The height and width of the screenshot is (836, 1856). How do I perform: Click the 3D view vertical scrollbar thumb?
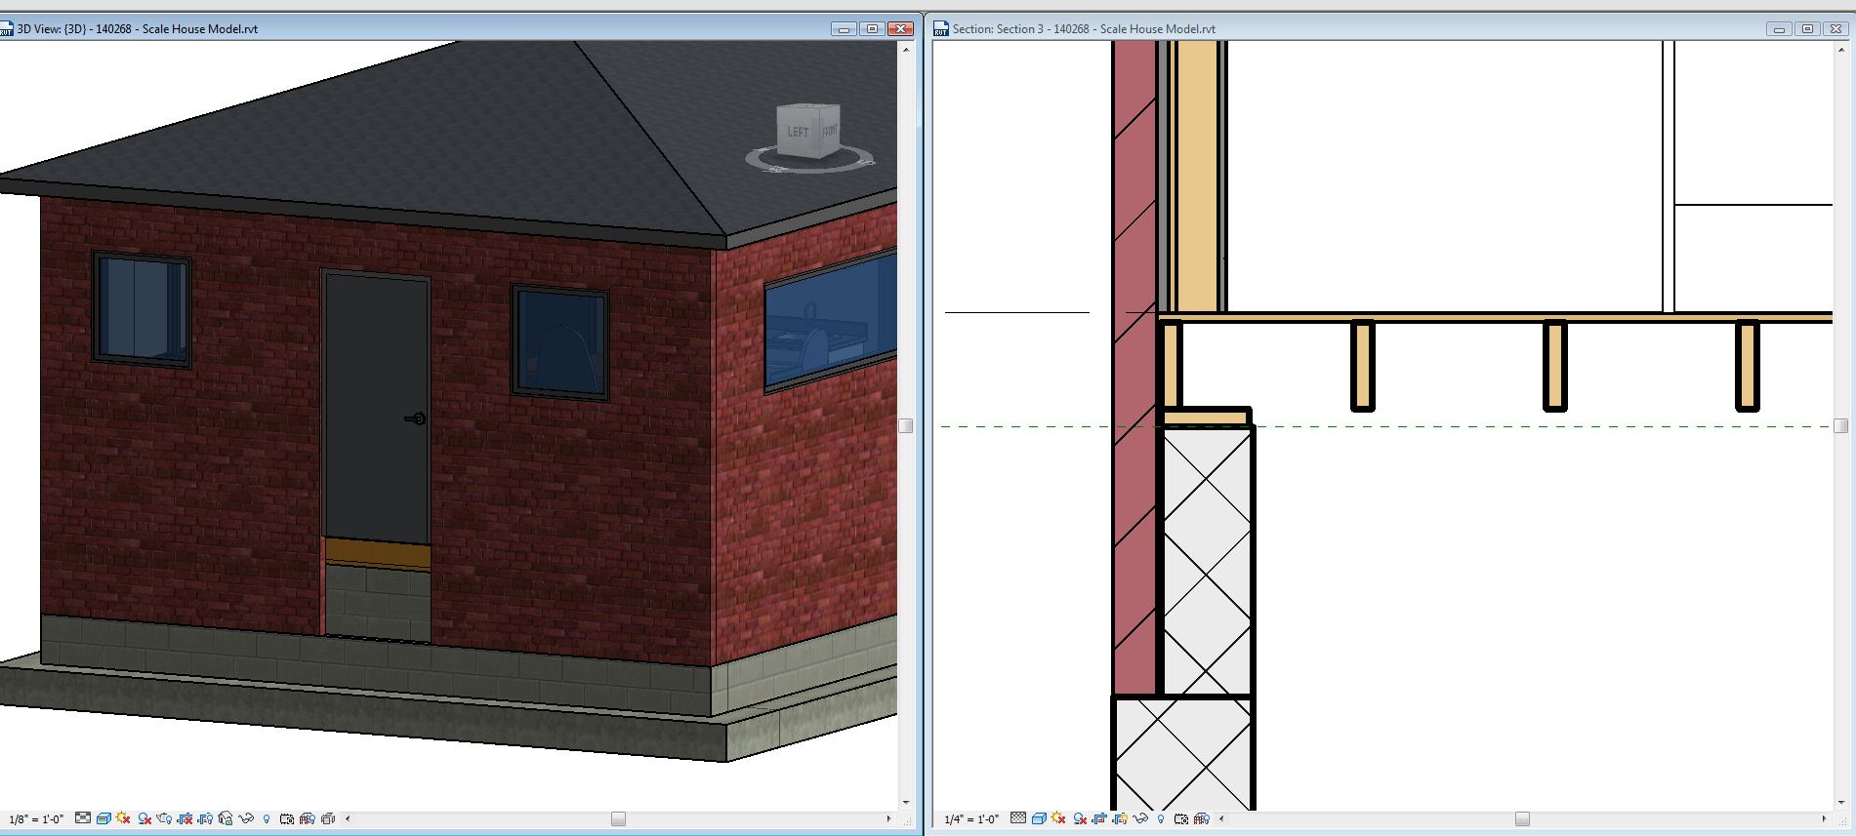tap(906, 426)
